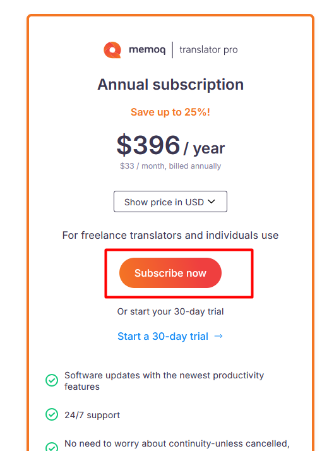Click the chevron on the currency selector

[212, 201]
